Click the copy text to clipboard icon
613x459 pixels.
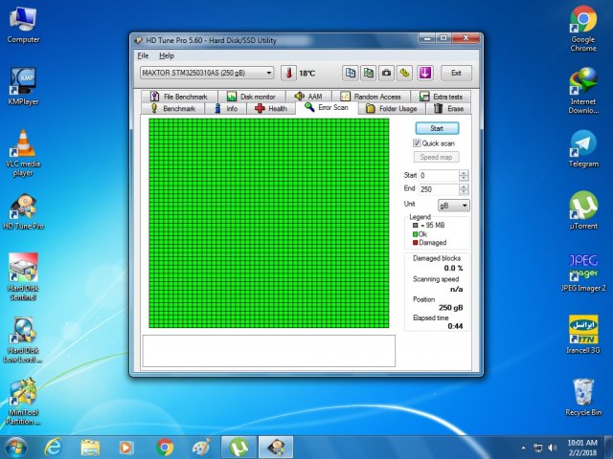(352, 73)
